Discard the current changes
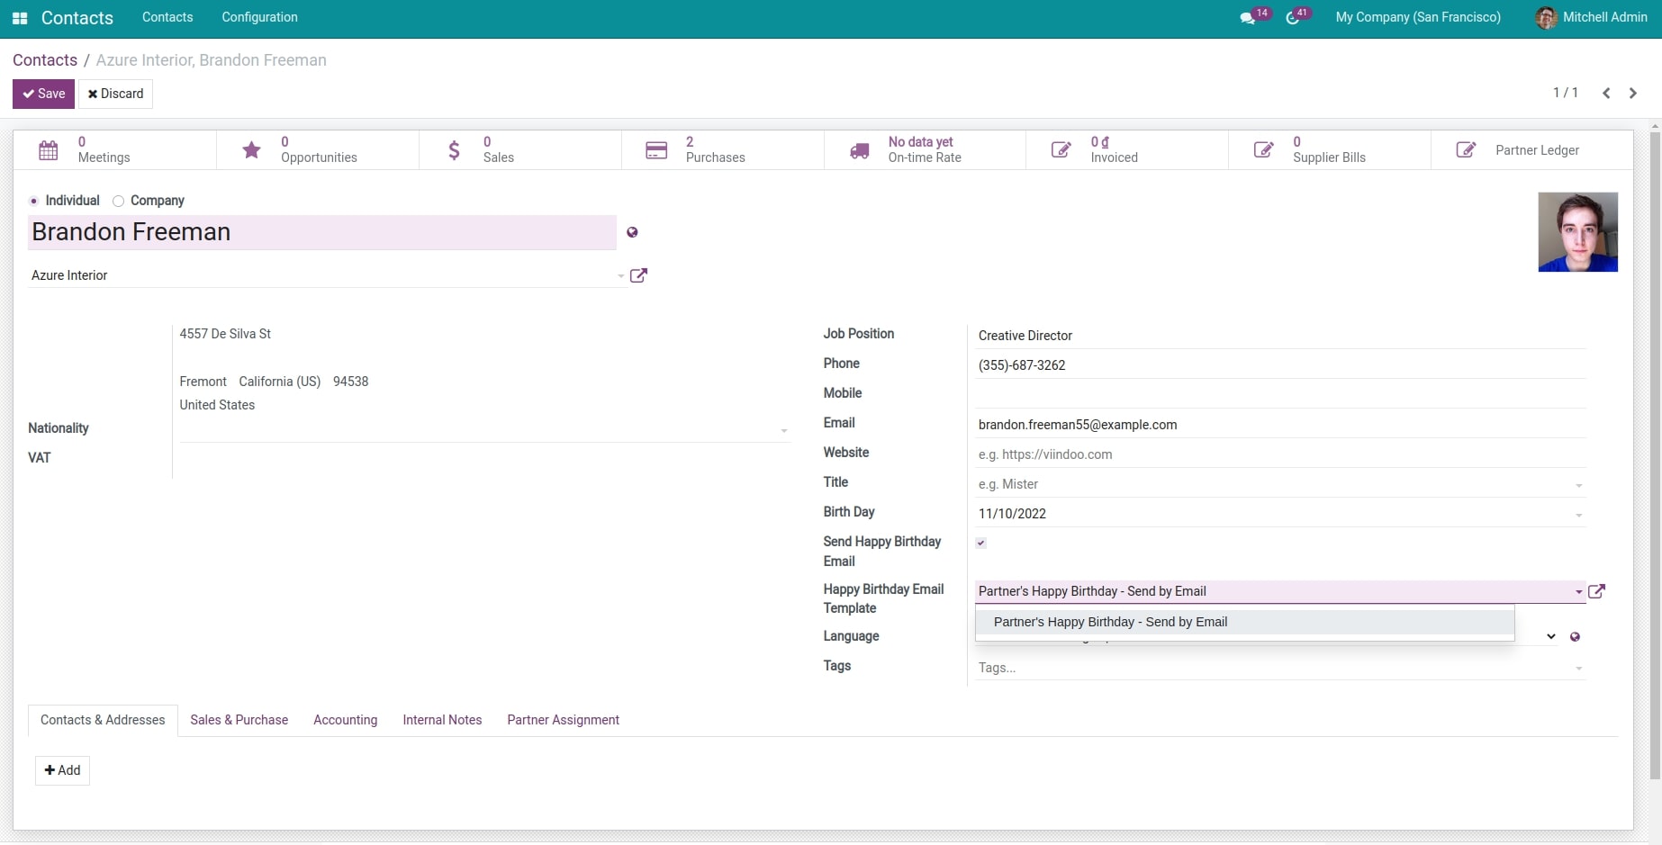Viewport: 1662px width, 845px height. click(115, 94)
